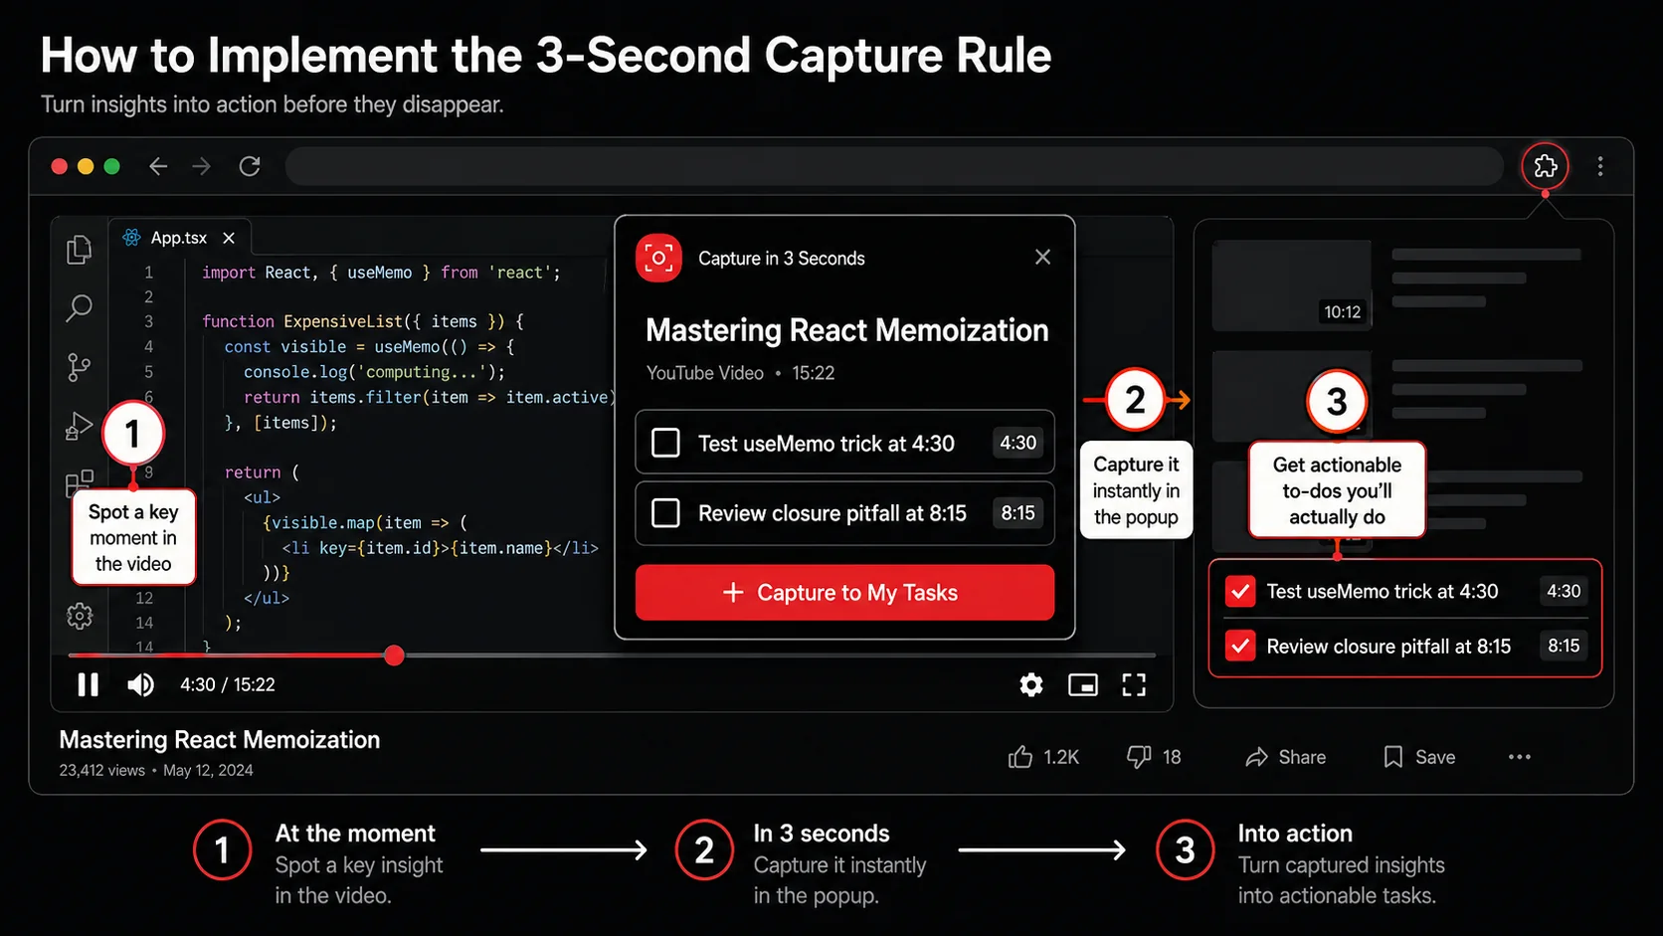This screenshot has width=1663, height=936.
Task: Click 8:15 badge in the task list
Action: (x=1564, y=646)
